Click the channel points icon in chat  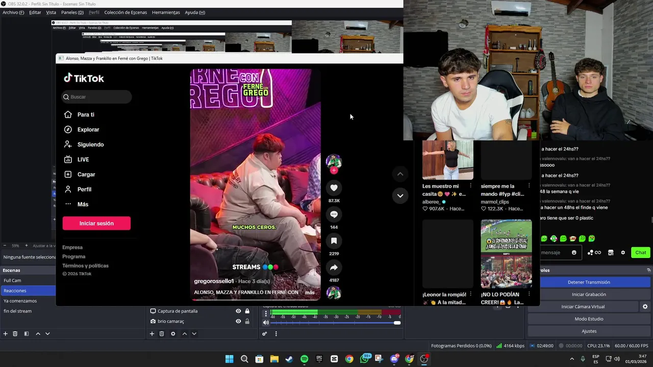(x=594, y=252)
